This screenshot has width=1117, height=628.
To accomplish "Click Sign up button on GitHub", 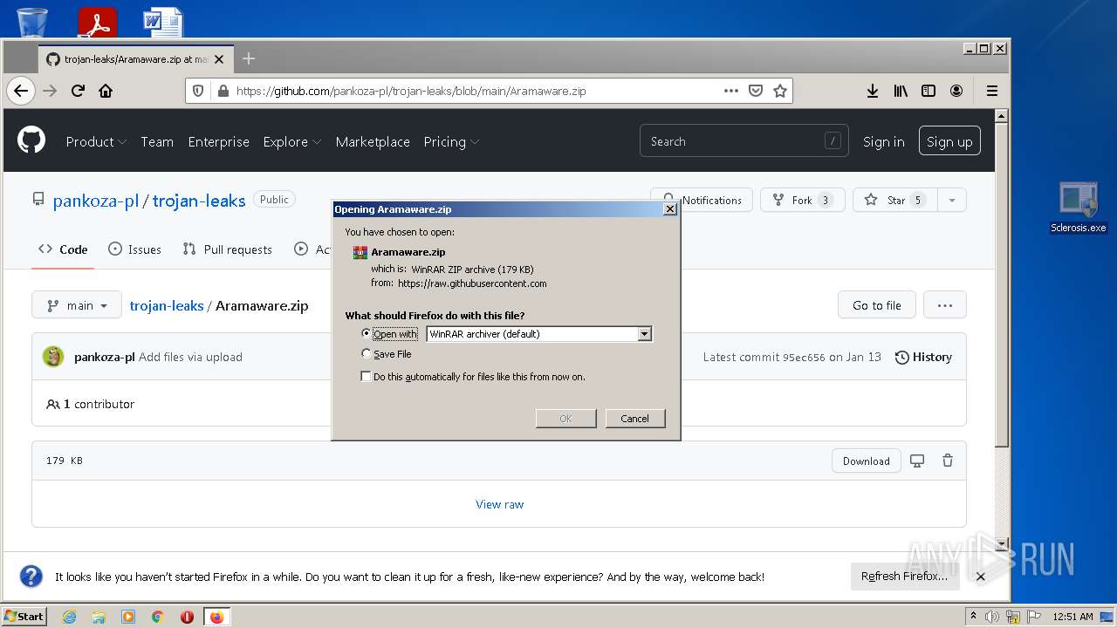I will click(x=949, y=141).
